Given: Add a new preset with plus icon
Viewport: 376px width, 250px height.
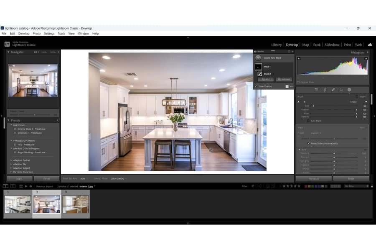Looking at the screenshot, I should [x=58, y=120].
